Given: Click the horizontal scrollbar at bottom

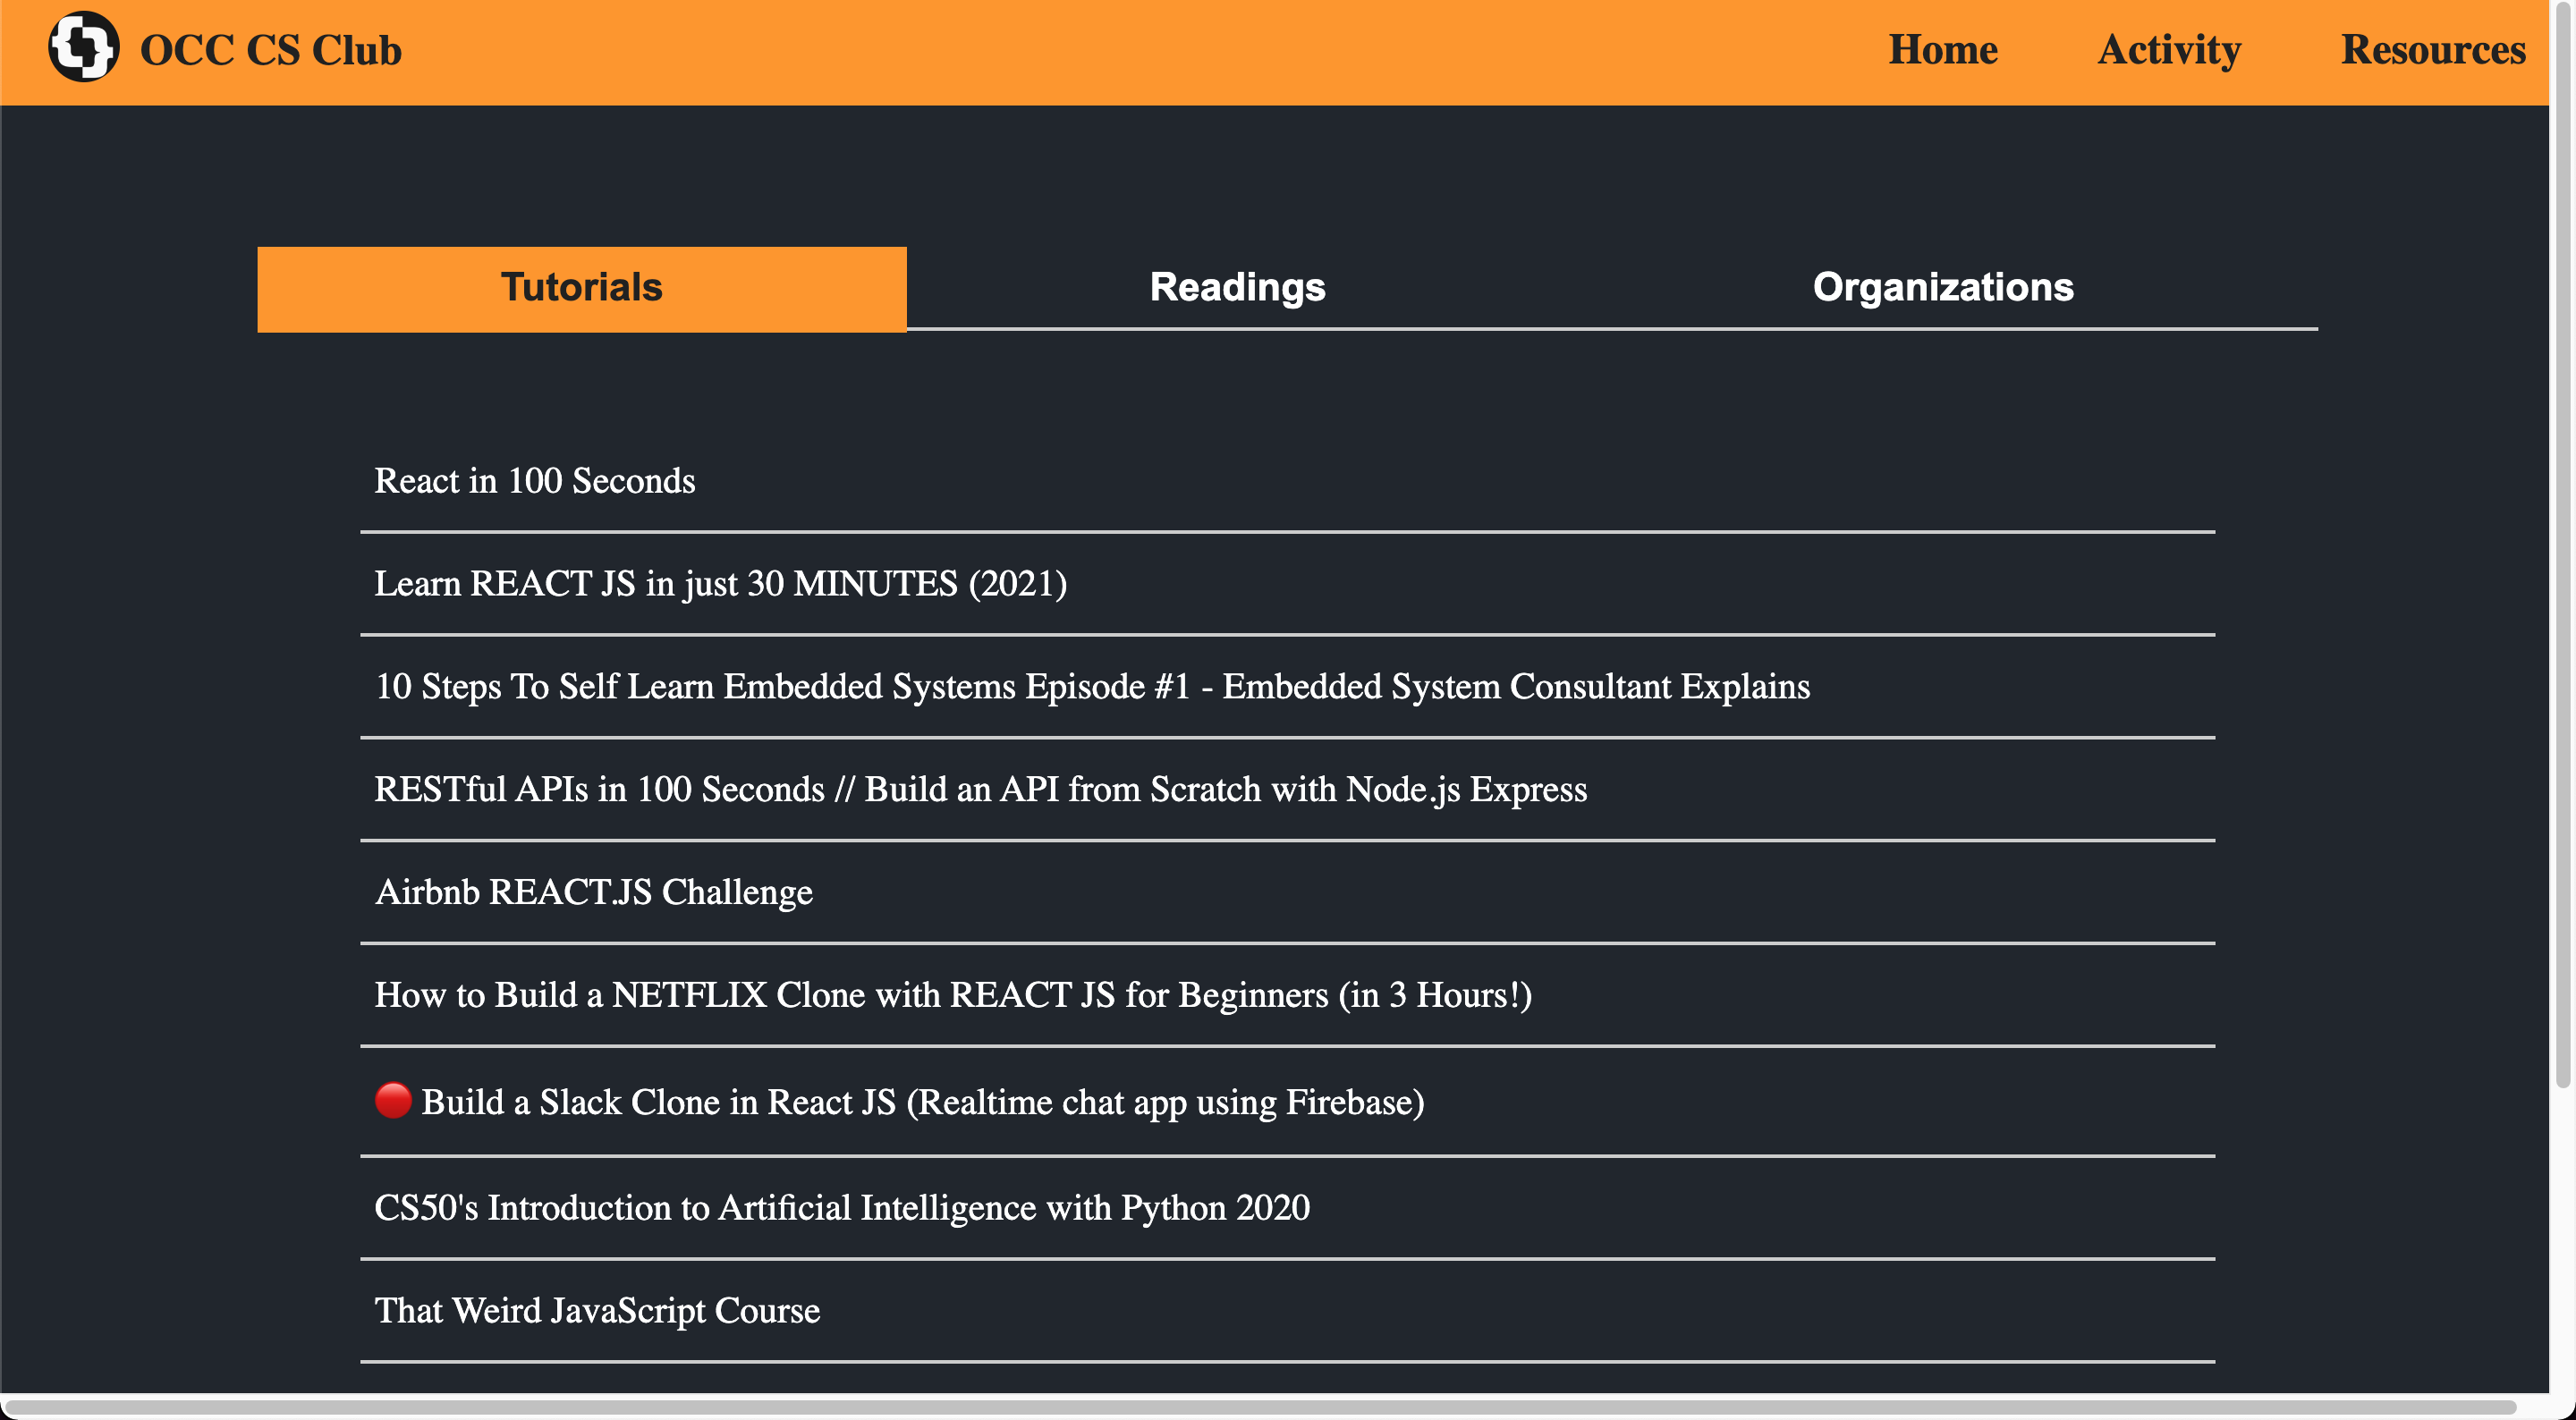Looking at the screenshot, I should tap(1260, 1407).
